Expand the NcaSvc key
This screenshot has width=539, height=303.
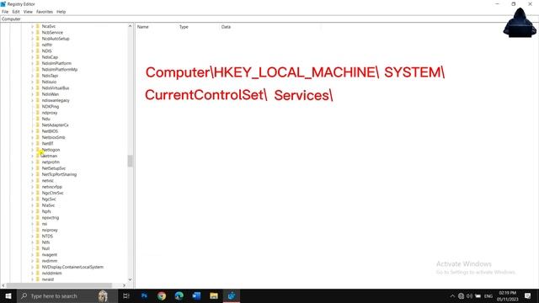click(x=32, y=26)
